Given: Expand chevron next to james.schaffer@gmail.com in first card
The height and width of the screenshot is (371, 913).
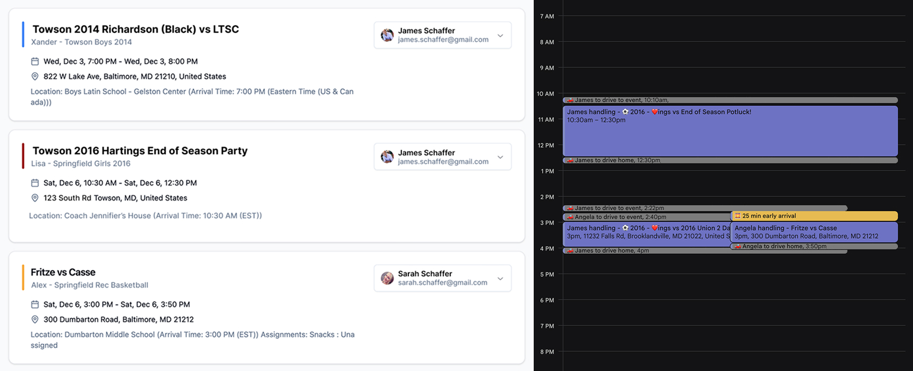Looking at the screenshot, I should click(500, 35).
